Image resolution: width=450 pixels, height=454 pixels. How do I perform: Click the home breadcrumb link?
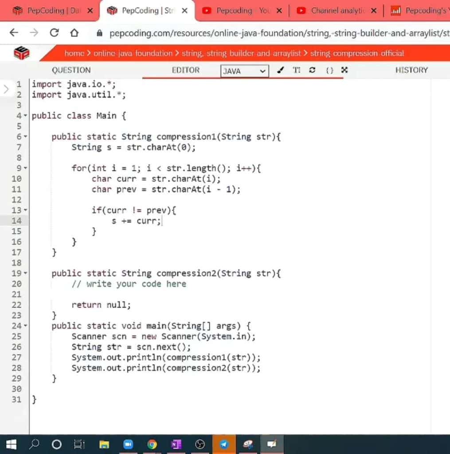click(x=74, y=53)
